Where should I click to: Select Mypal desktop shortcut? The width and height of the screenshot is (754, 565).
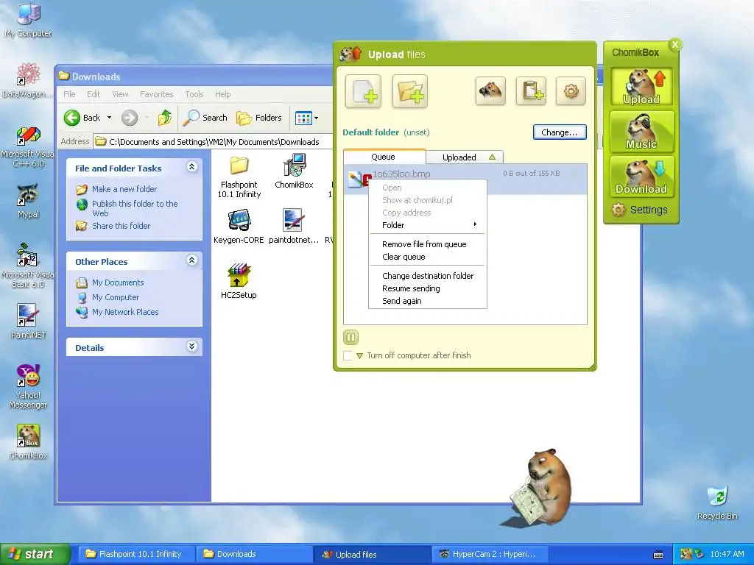[x=28, y=201]
